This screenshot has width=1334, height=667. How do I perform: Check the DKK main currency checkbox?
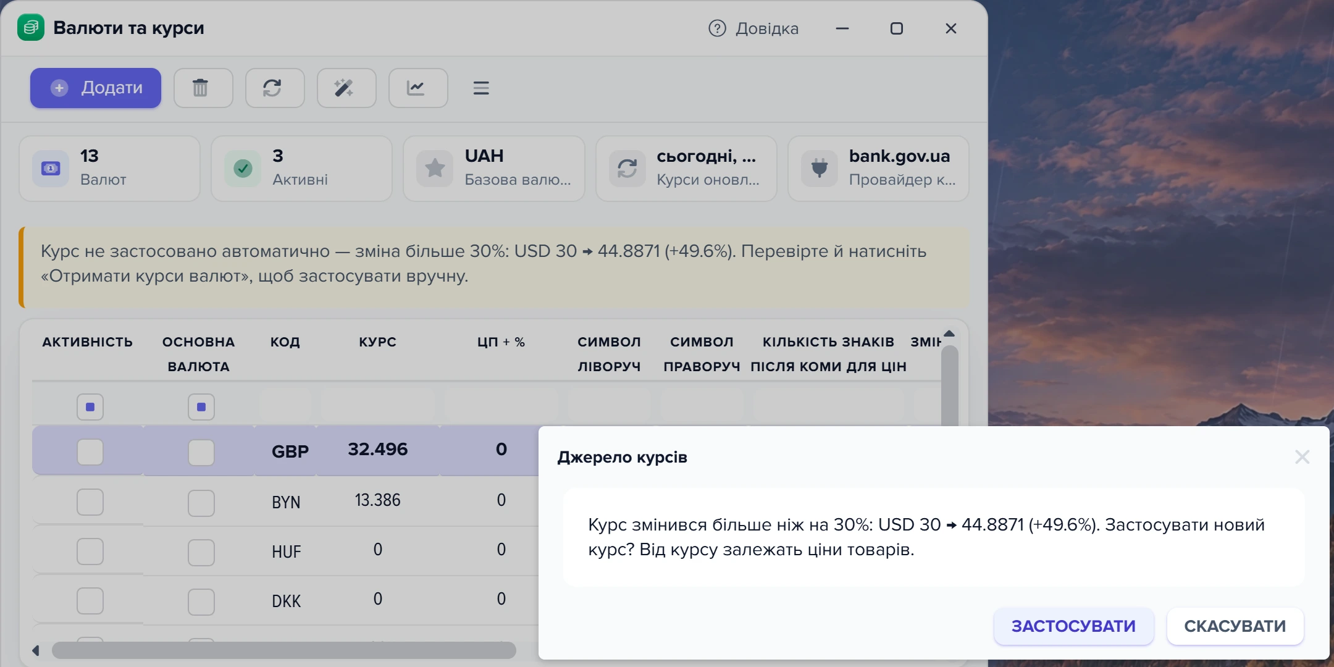[201, 602]
